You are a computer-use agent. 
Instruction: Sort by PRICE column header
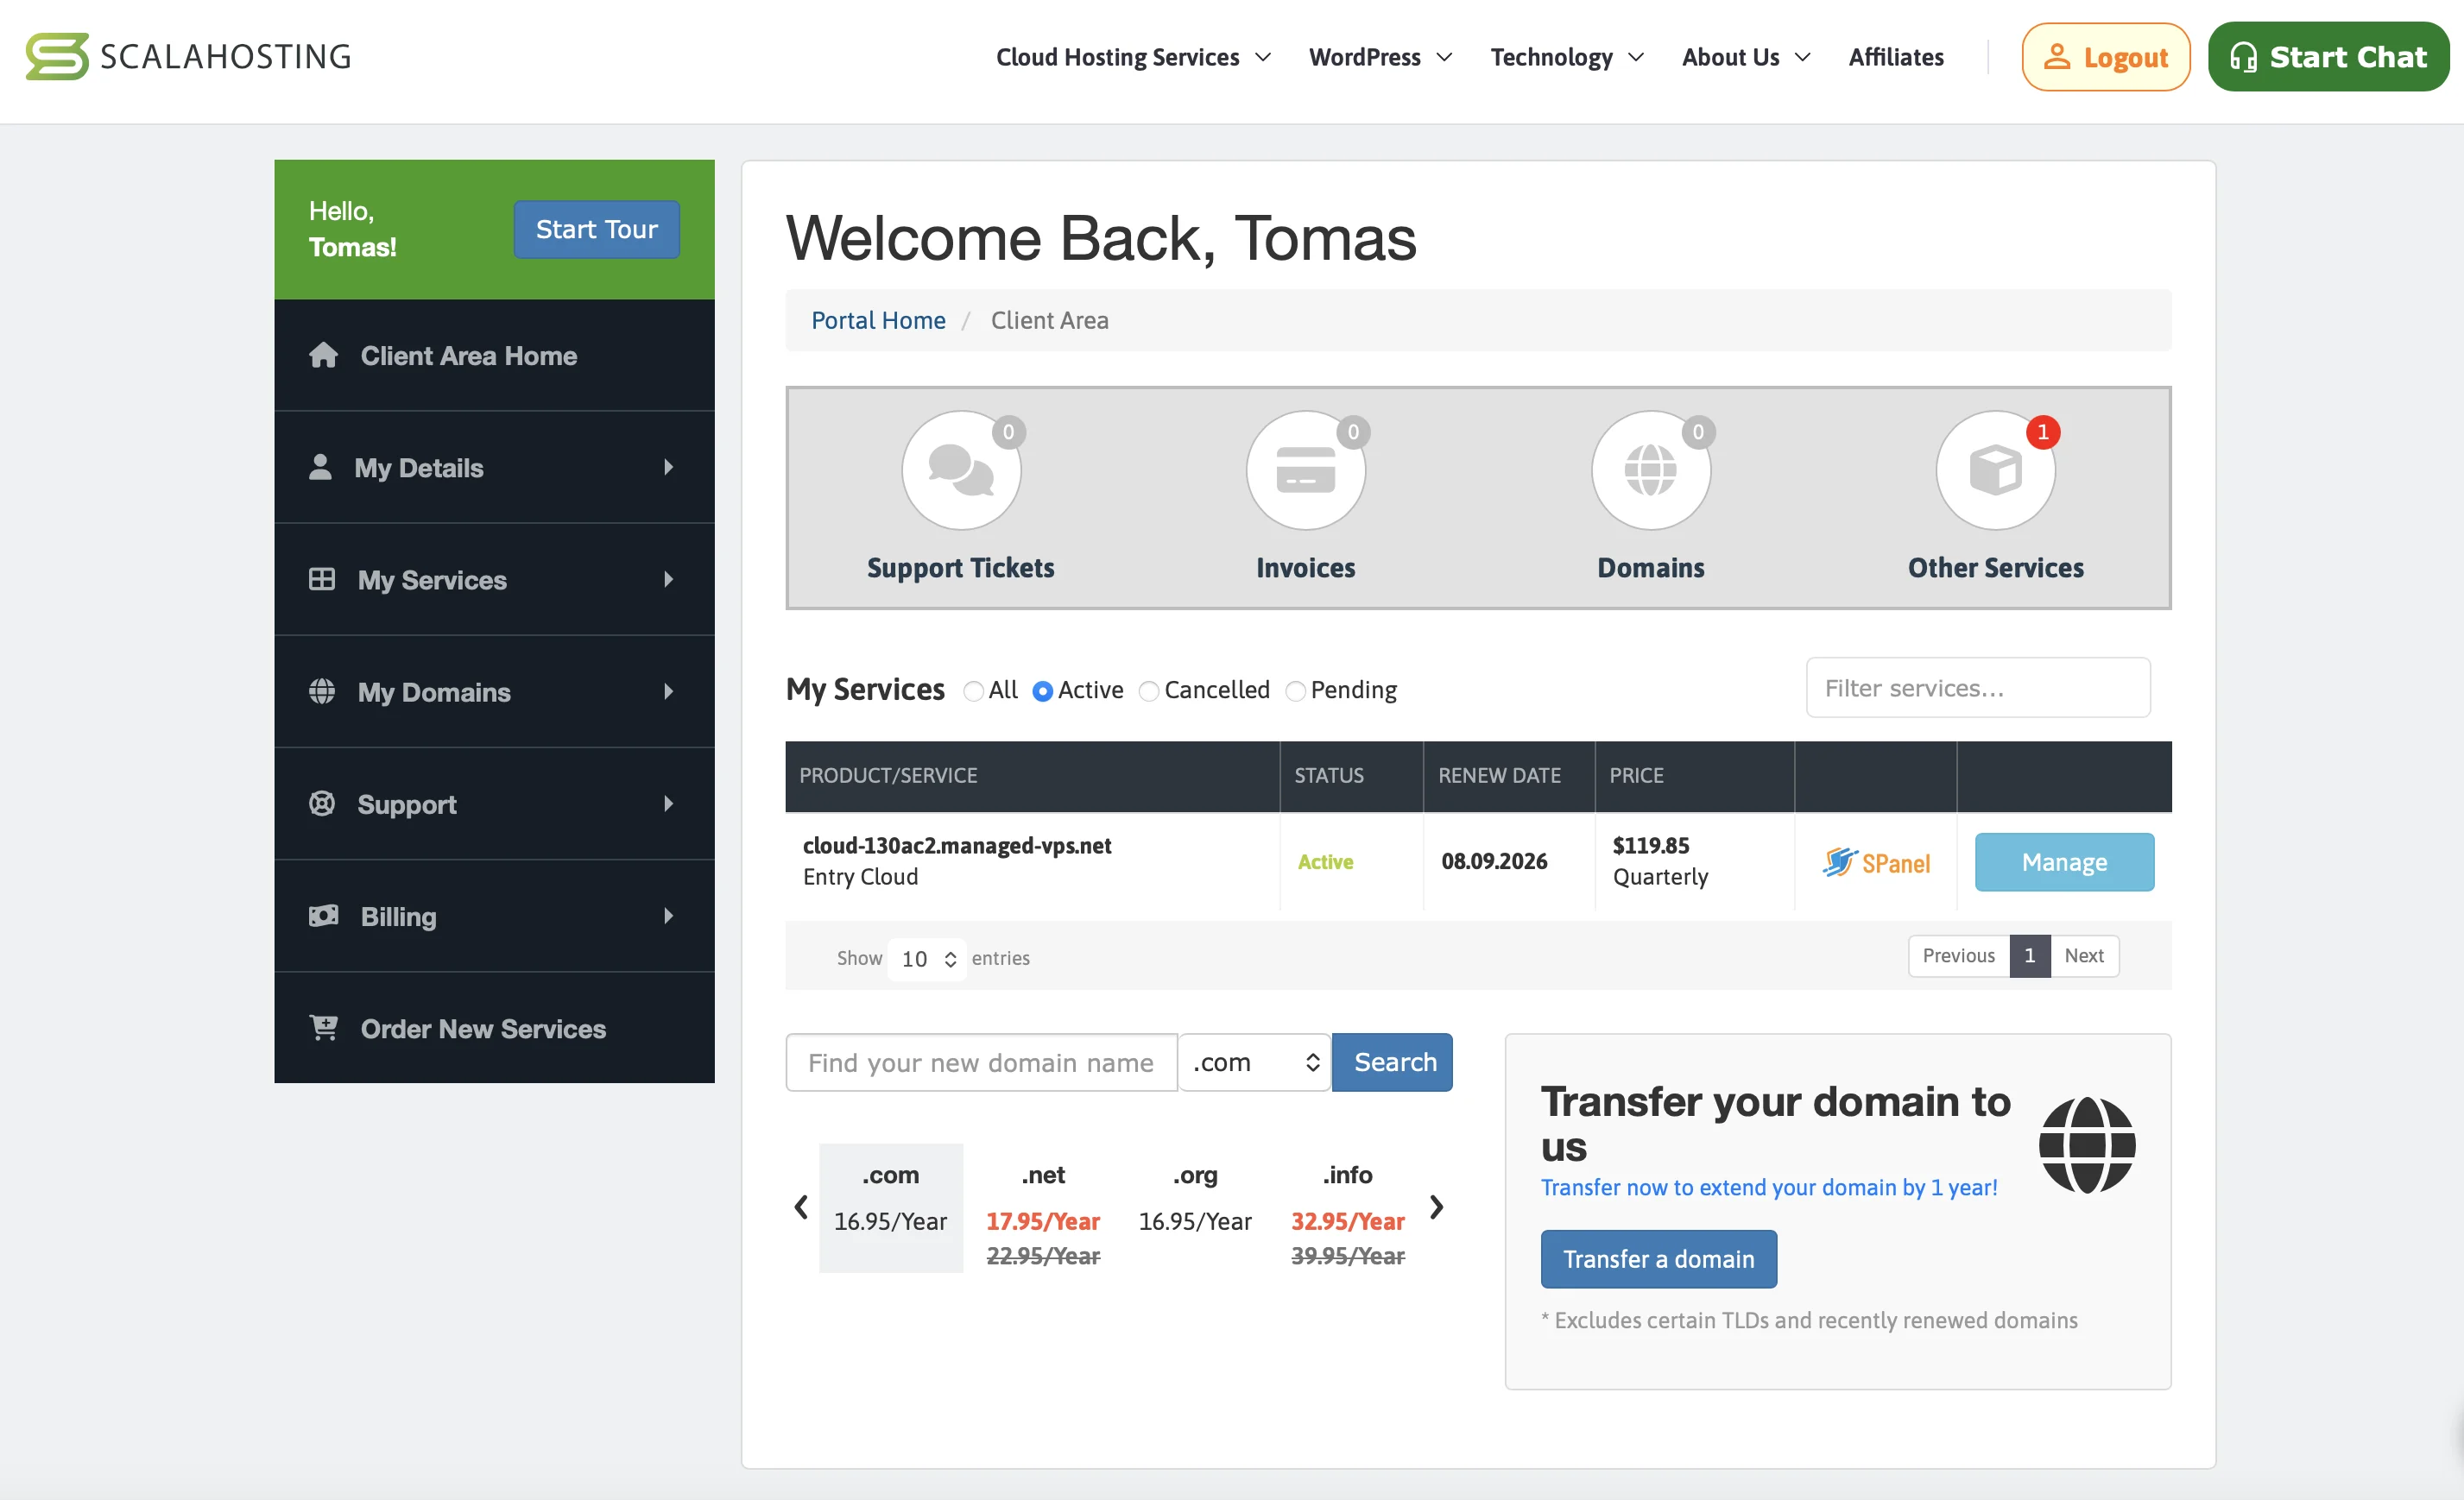click(1694, 776)
